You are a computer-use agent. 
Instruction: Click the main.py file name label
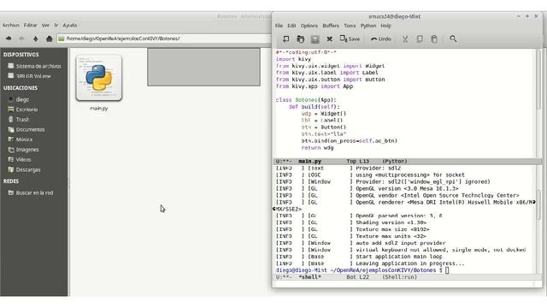point(99,109)
